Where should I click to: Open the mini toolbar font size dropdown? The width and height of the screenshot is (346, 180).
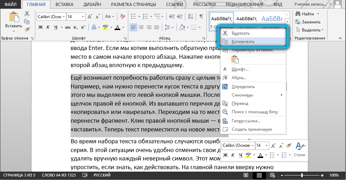coord(266,145)
